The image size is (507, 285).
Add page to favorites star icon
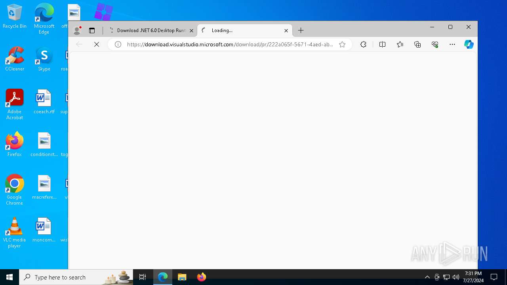(x=342, y=44)
